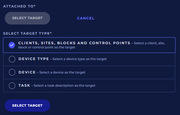Click the 'DEVICE' bold label text

27,72
